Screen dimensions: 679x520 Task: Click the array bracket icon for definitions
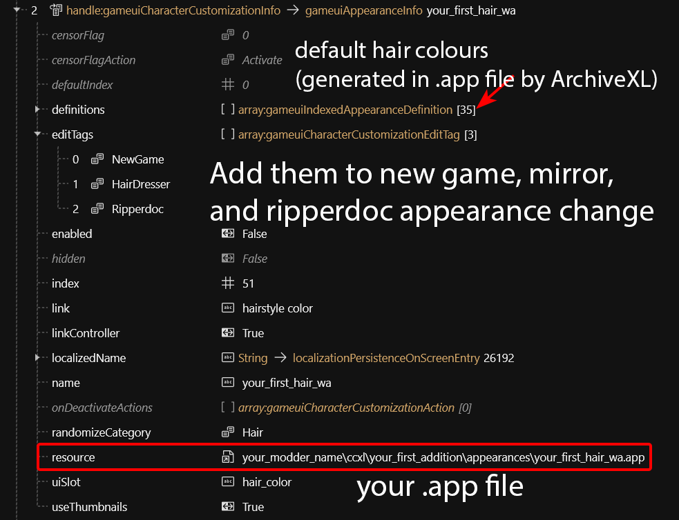[227, 110]
